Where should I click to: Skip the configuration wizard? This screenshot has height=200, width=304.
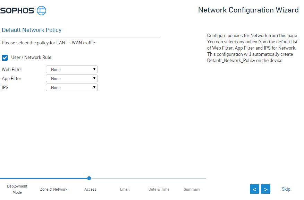[286, 189]
